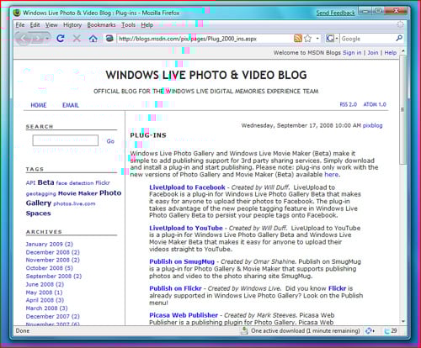
Task: Click the URL address field
Action: [205, 39]
